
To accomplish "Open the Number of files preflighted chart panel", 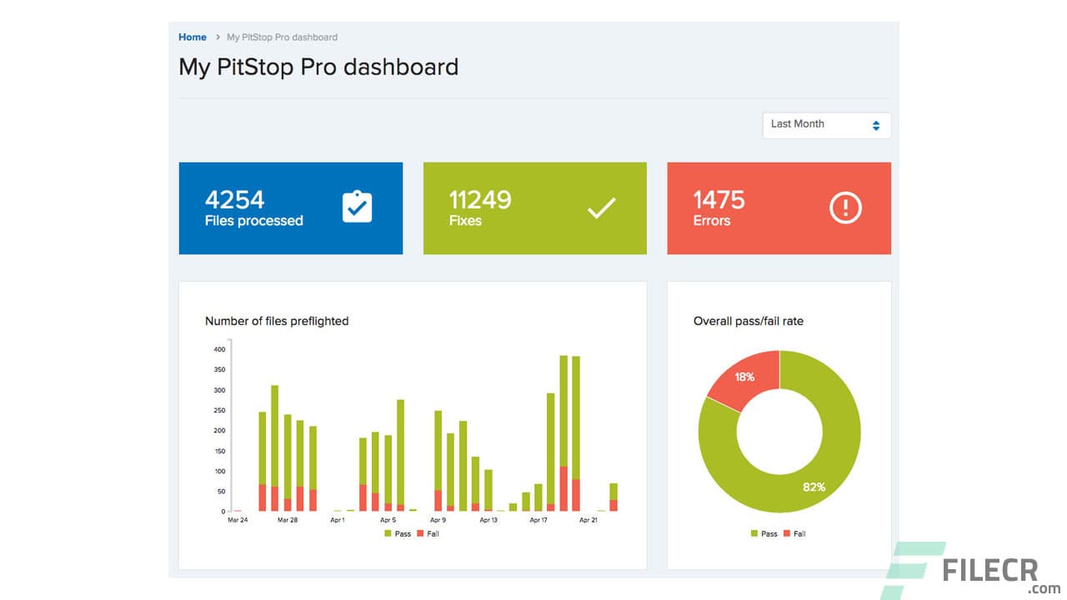I will coord(278,321).
